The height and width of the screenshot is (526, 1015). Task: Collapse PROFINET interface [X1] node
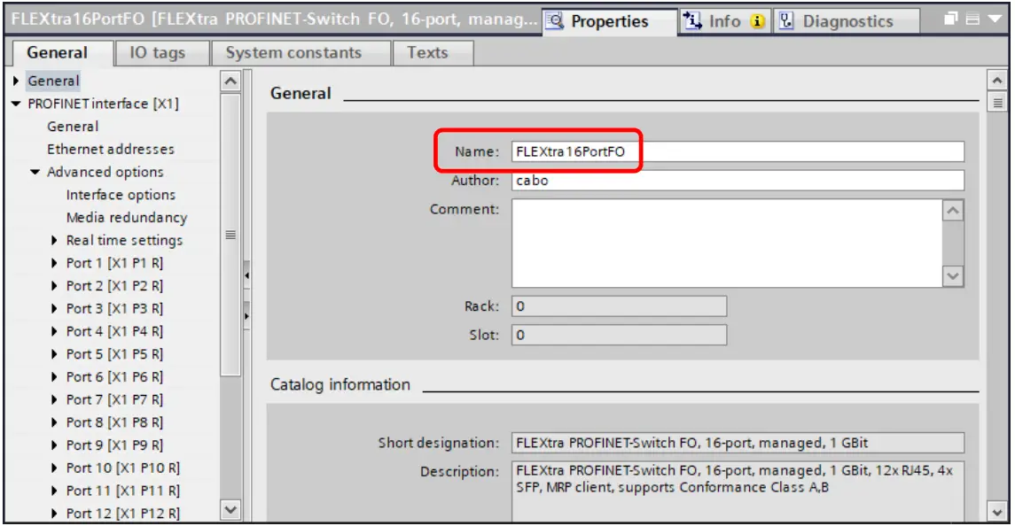coord(16,104)
